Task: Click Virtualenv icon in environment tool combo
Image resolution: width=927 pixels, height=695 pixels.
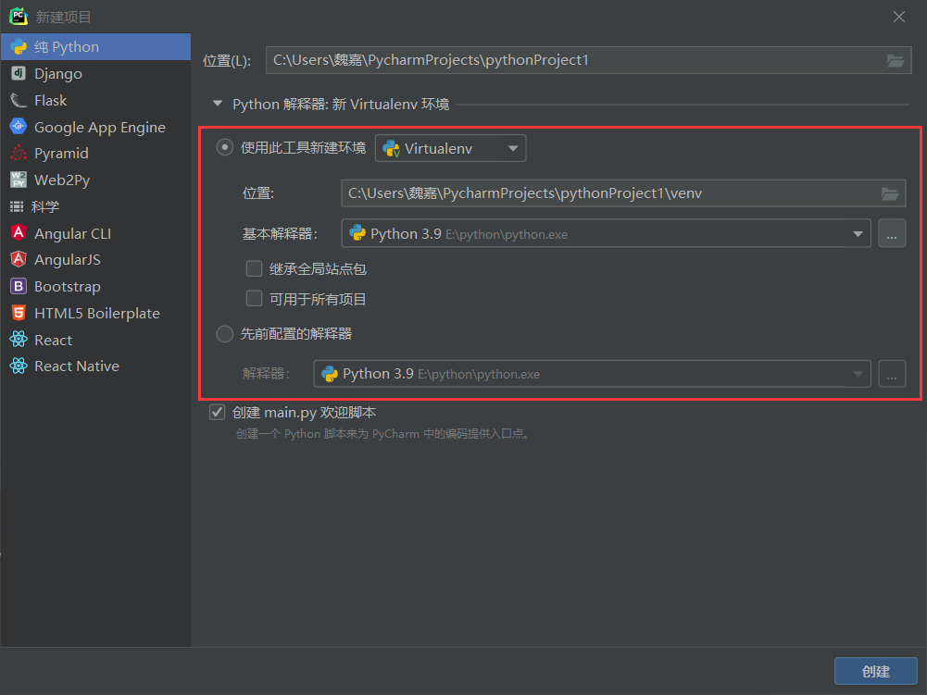Action: point(392,148)
